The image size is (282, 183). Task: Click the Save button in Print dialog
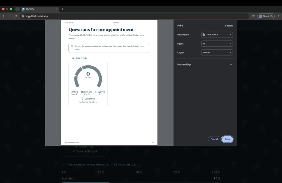point(227,139)
